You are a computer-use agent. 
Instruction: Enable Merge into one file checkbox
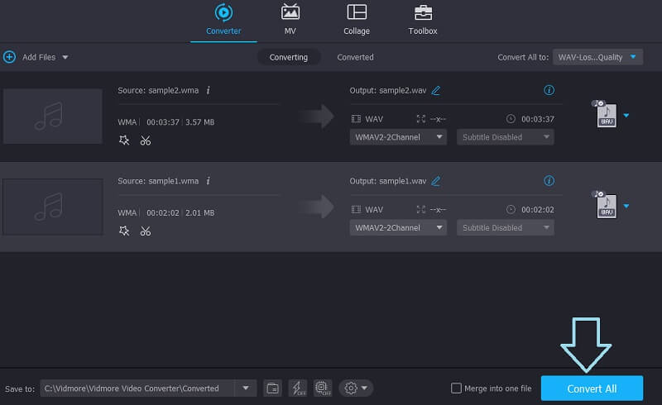pos(456,388)
